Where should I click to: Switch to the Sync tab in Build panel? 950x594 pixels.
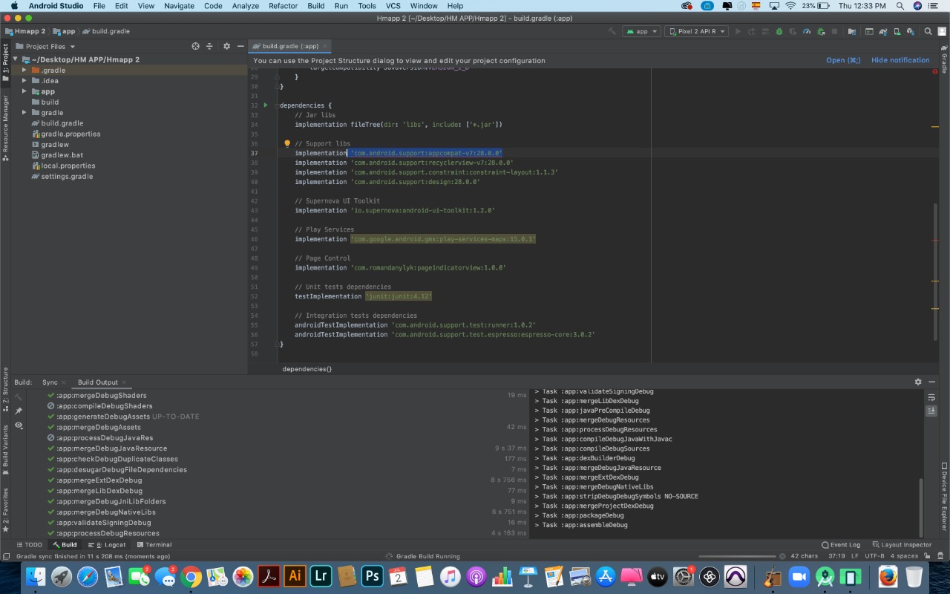click(50, 382)
